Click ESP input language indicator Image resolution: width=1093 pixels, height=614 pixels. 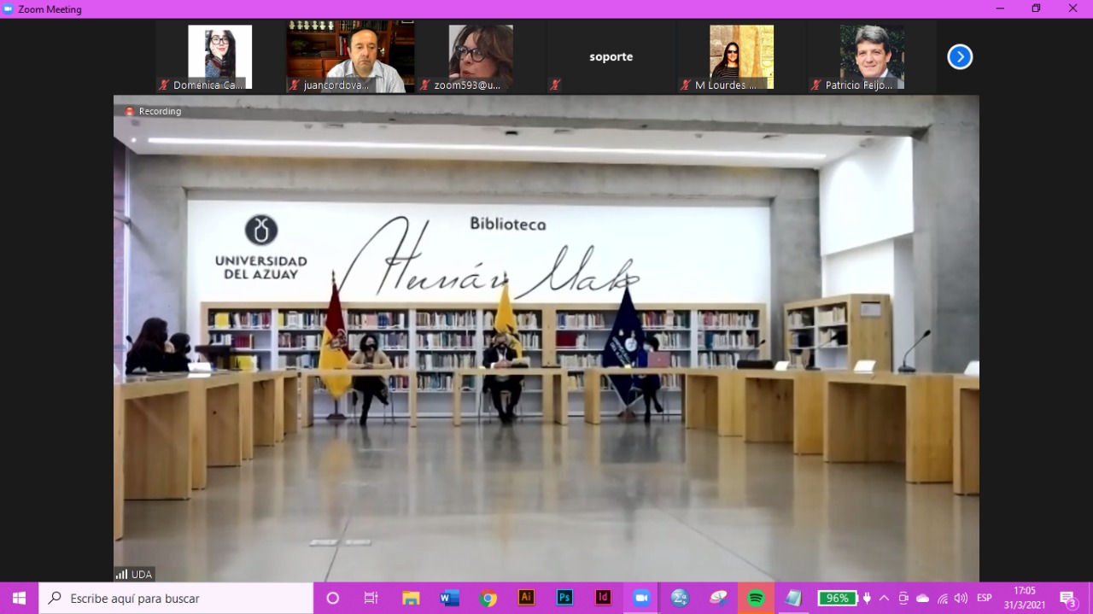pyautogui.click(x=985, y=598)
